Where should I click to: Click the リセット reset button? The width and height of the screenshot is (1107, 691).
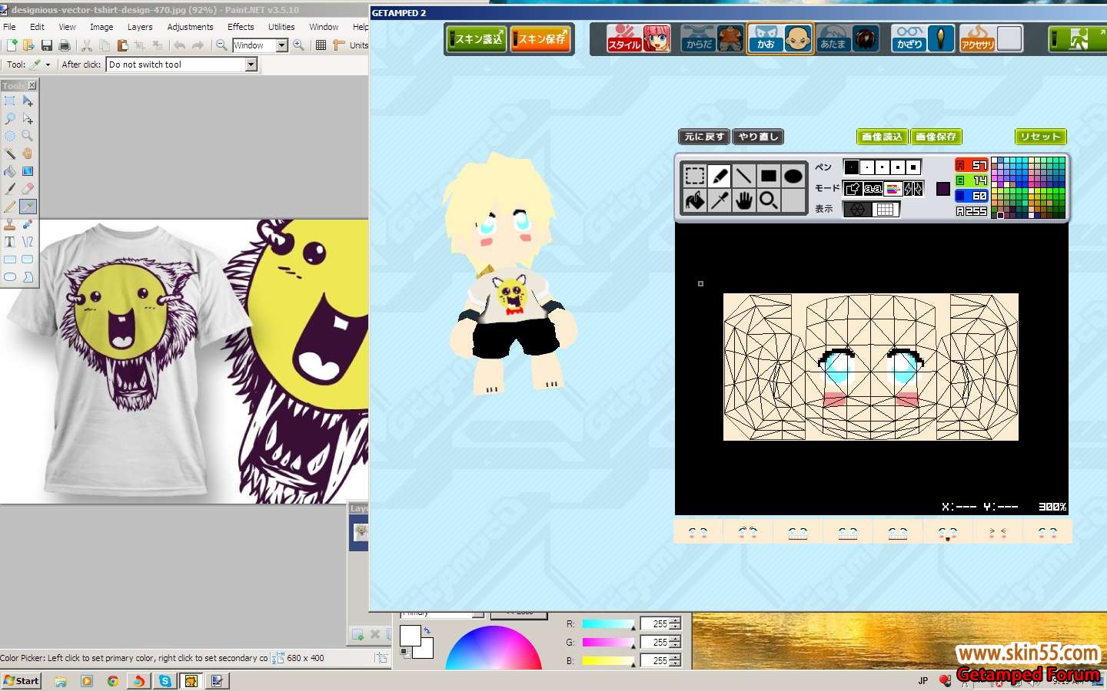(1041, 137)
